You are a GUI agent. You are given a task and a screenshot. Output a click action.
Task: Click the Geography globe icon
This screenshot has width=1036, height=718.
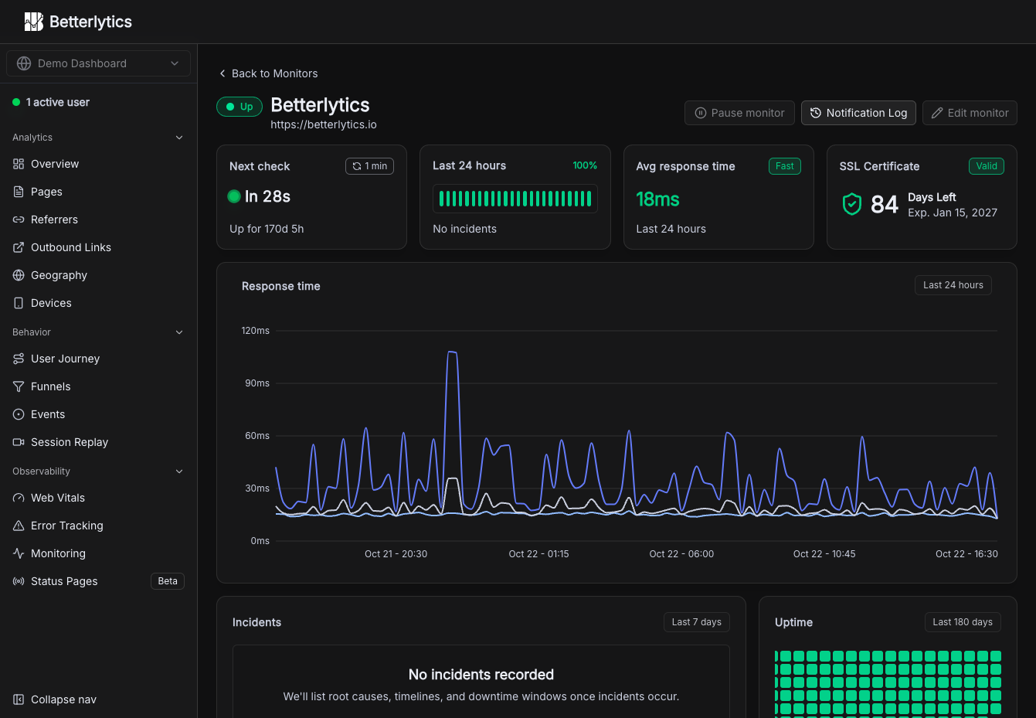click(x=19, y=275)
